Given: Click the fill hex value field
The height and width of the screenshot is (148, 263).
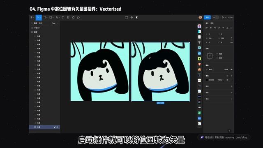Looking at the screenshot, I should [212, 80].
